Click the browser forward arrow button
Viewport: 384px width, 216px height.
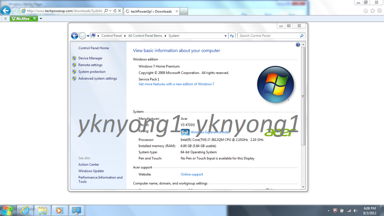15,11
